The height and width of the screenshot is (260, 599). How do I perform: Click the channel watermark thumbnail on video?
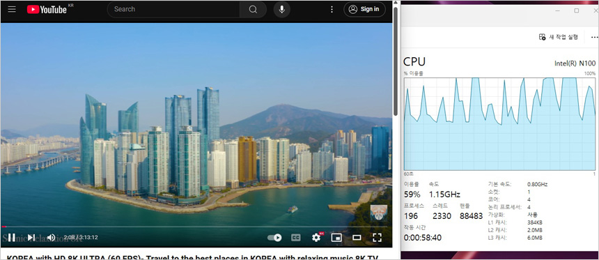pyautogui.click(x=379, y=213)
